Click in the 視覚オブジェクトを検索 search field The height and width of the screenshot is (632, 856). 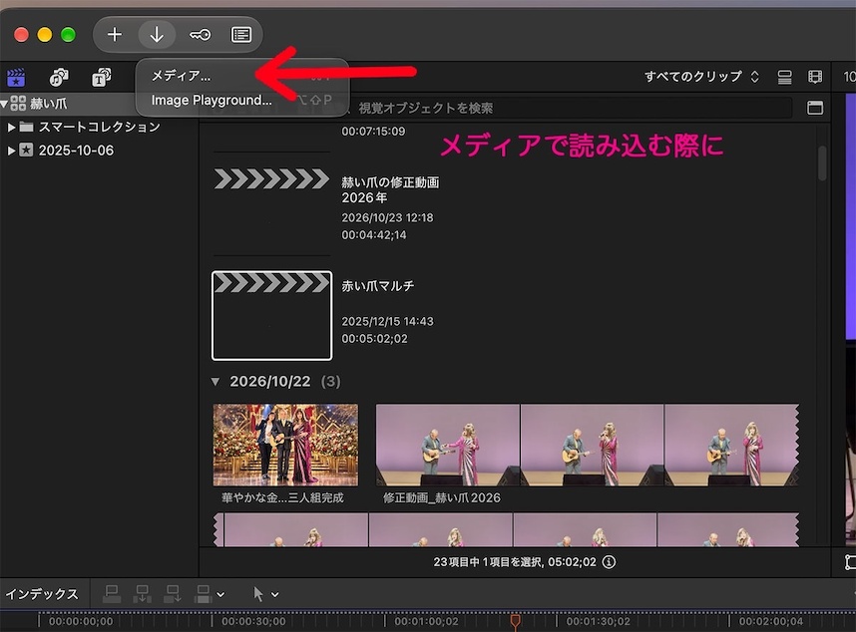point(568,108)
